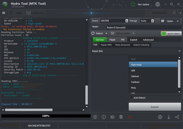
Task: Switch to the Flash tab
Action: click(112, 40)
